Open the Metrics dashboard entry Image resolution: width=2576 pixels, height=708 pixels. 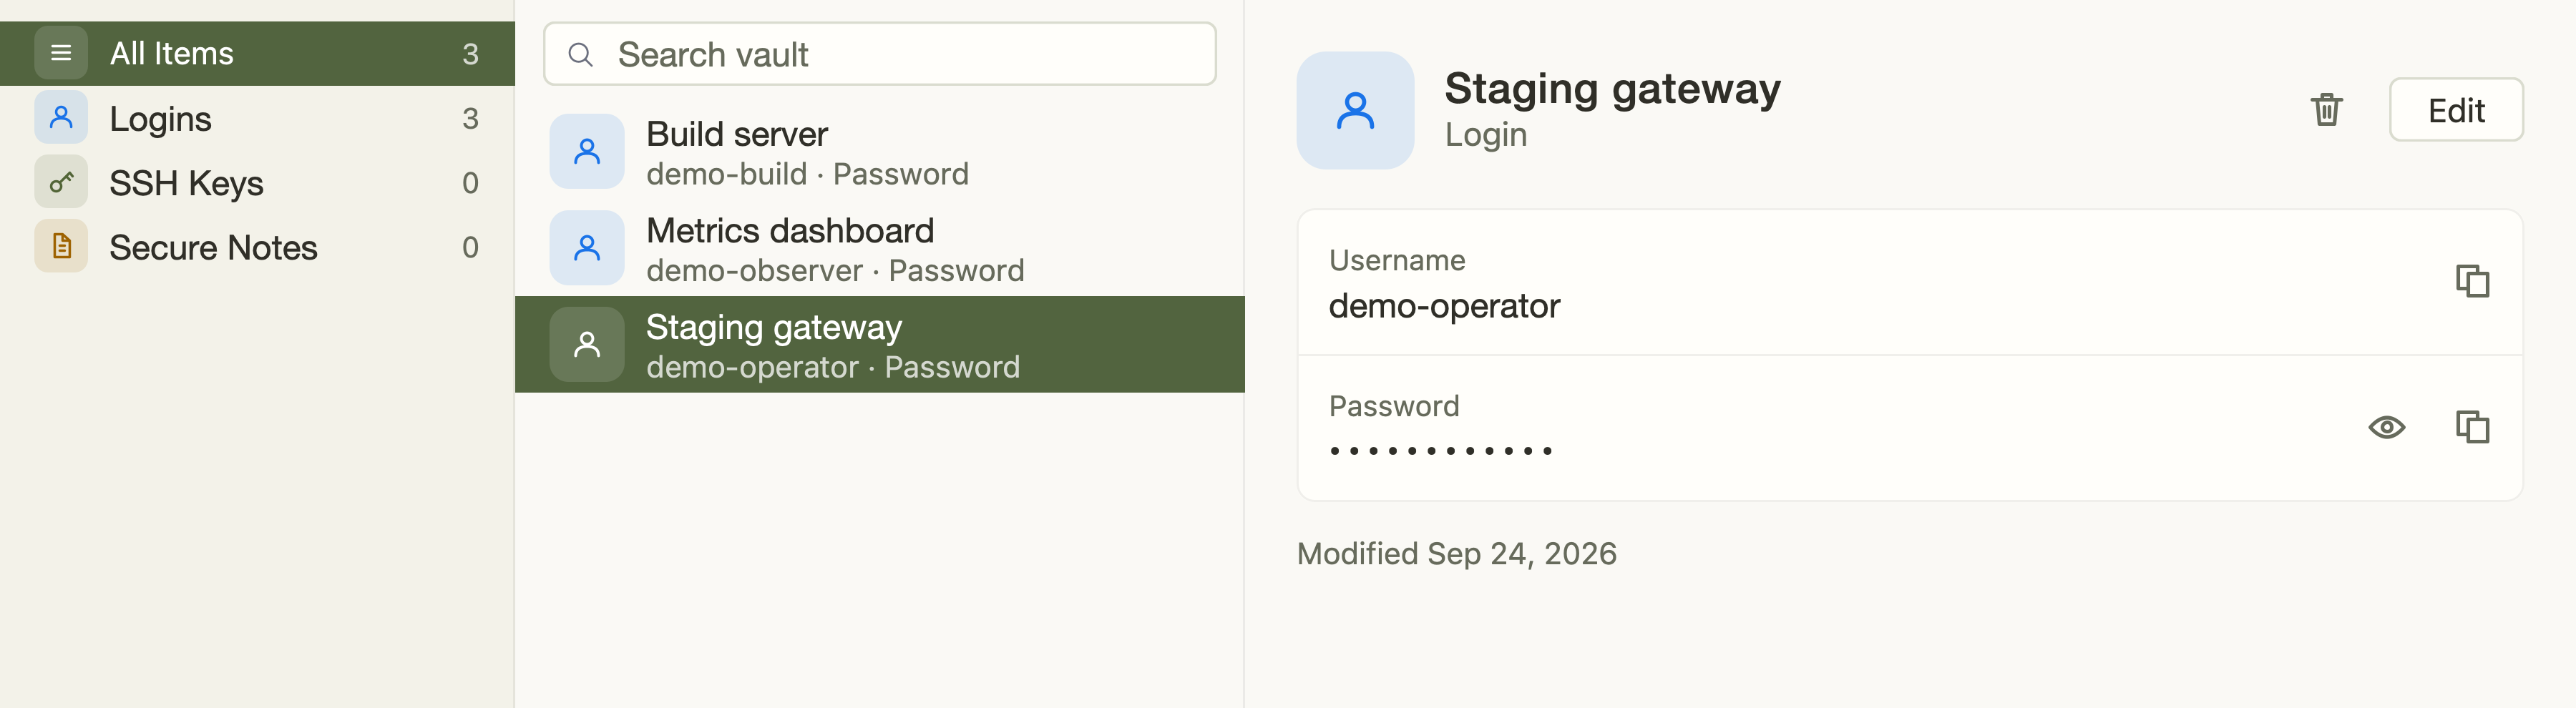(880, 248)
